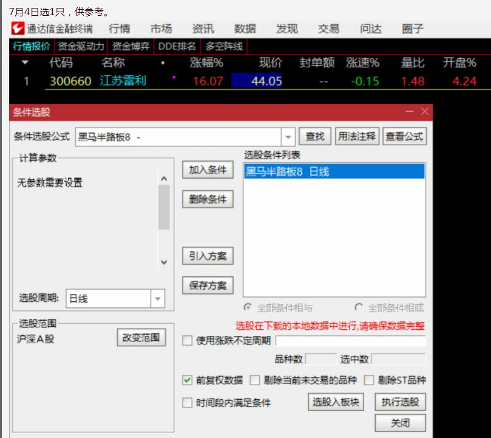Click the 涨幅% column header

pos(207,63)
